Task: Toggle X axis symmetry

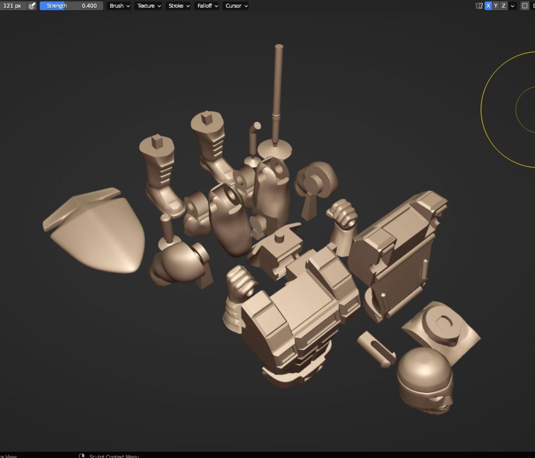Action: point(488,6)
